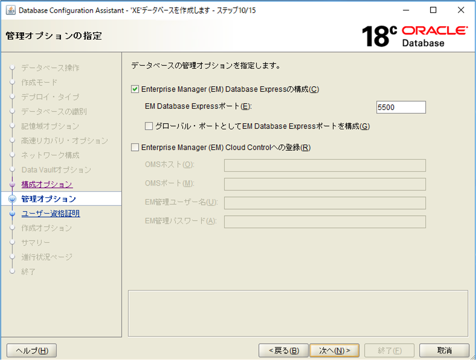Click the <戻る(B) button
Image resolution: width=476 pixels, height=360 pixels.
[283, 350]
